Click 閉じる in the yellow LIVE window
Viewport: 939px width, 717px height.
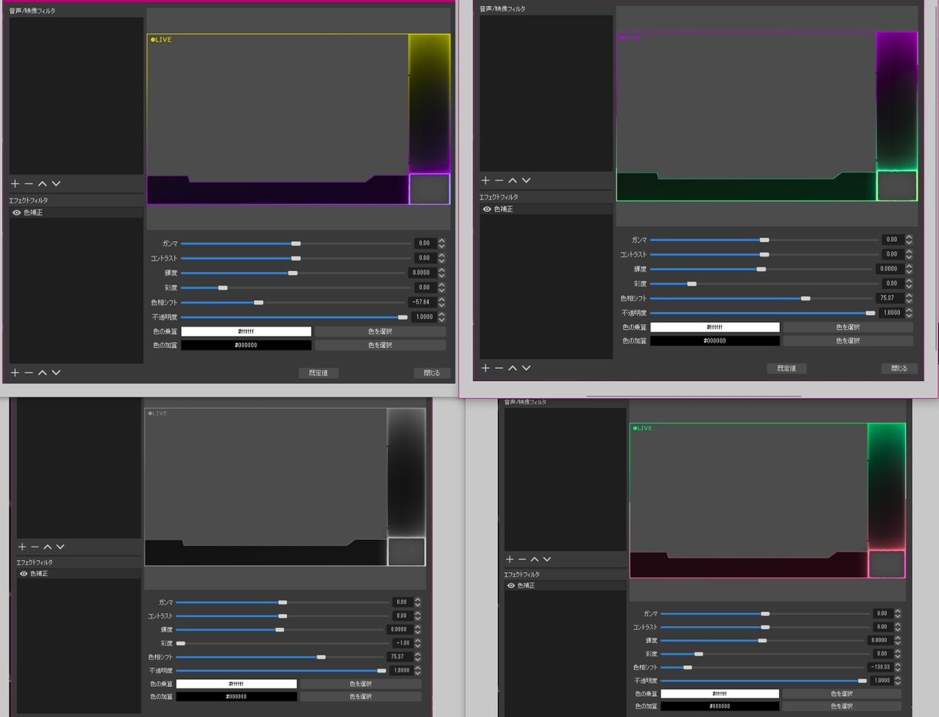[432, 373]
